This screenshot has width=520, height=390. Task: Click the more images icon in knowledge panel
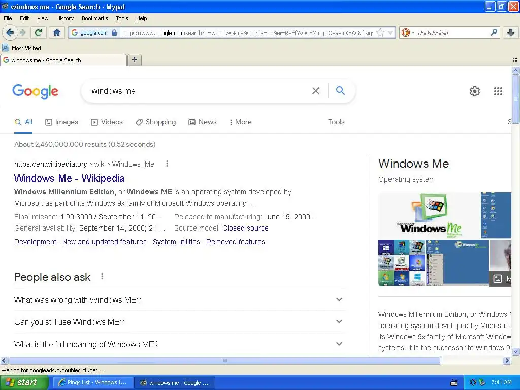[497, 279]
